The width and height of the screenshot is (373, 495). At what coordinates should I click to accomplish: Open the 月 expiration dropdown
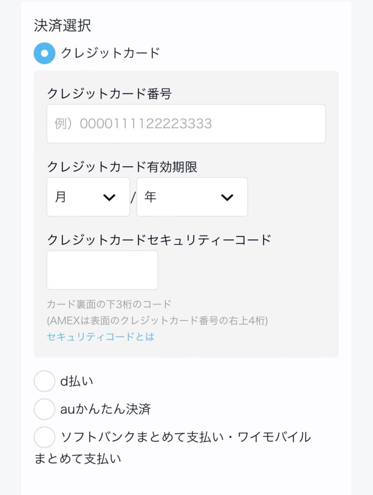pos(88,197)
